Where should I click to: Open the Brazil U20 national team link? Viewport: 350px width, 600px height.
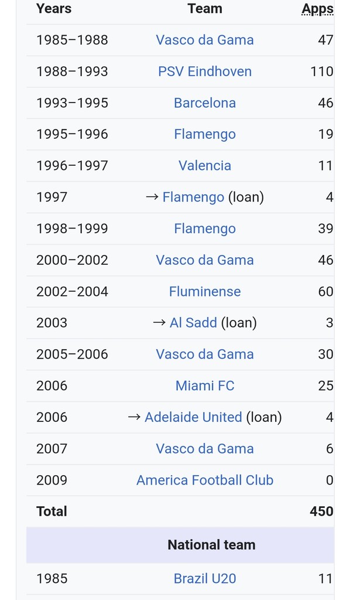[205, 578]
